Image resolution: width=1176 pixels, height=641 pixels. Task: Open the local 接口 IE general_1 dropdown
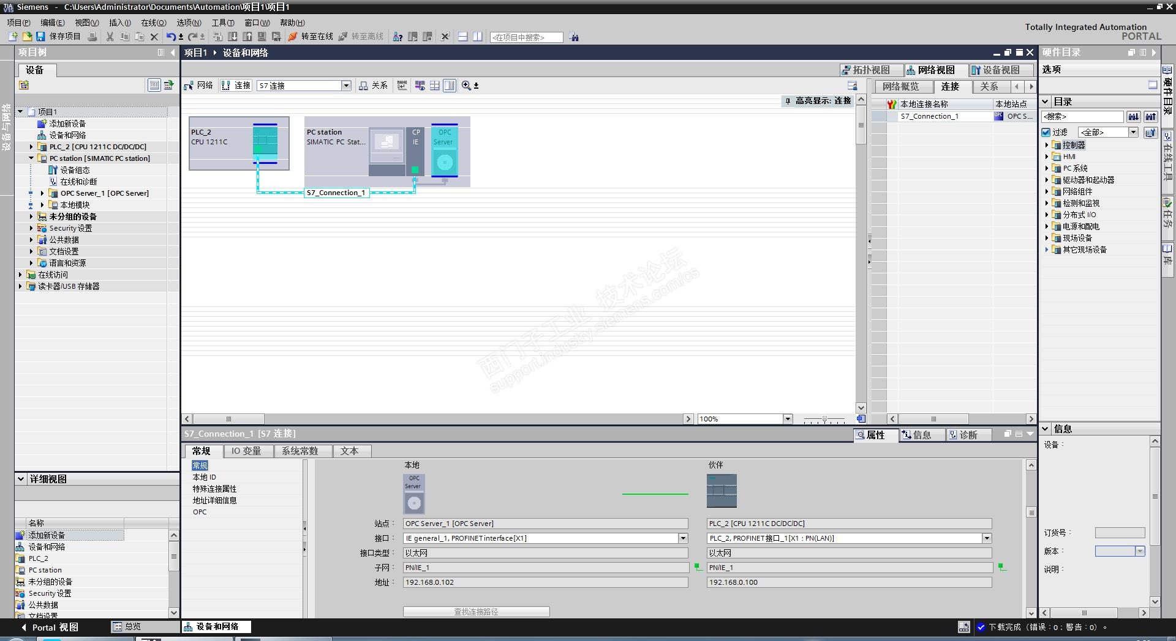pos(682,538)
